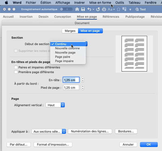The height and width of the screenshot is (151, 162).
Task: Click Par défaut button
Action: point(19,145)
